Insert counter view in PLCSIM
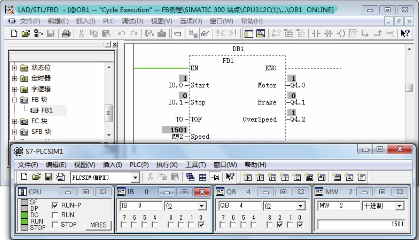Screen dimensions: 419x240 click(x=297, y=177)
